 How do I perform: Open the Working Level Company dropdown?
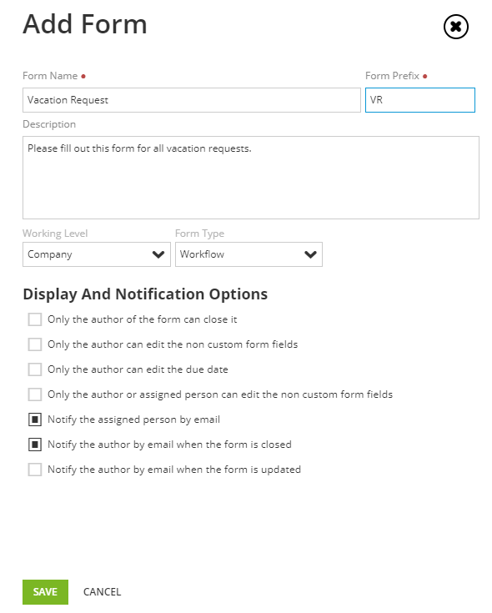point(97,254)
